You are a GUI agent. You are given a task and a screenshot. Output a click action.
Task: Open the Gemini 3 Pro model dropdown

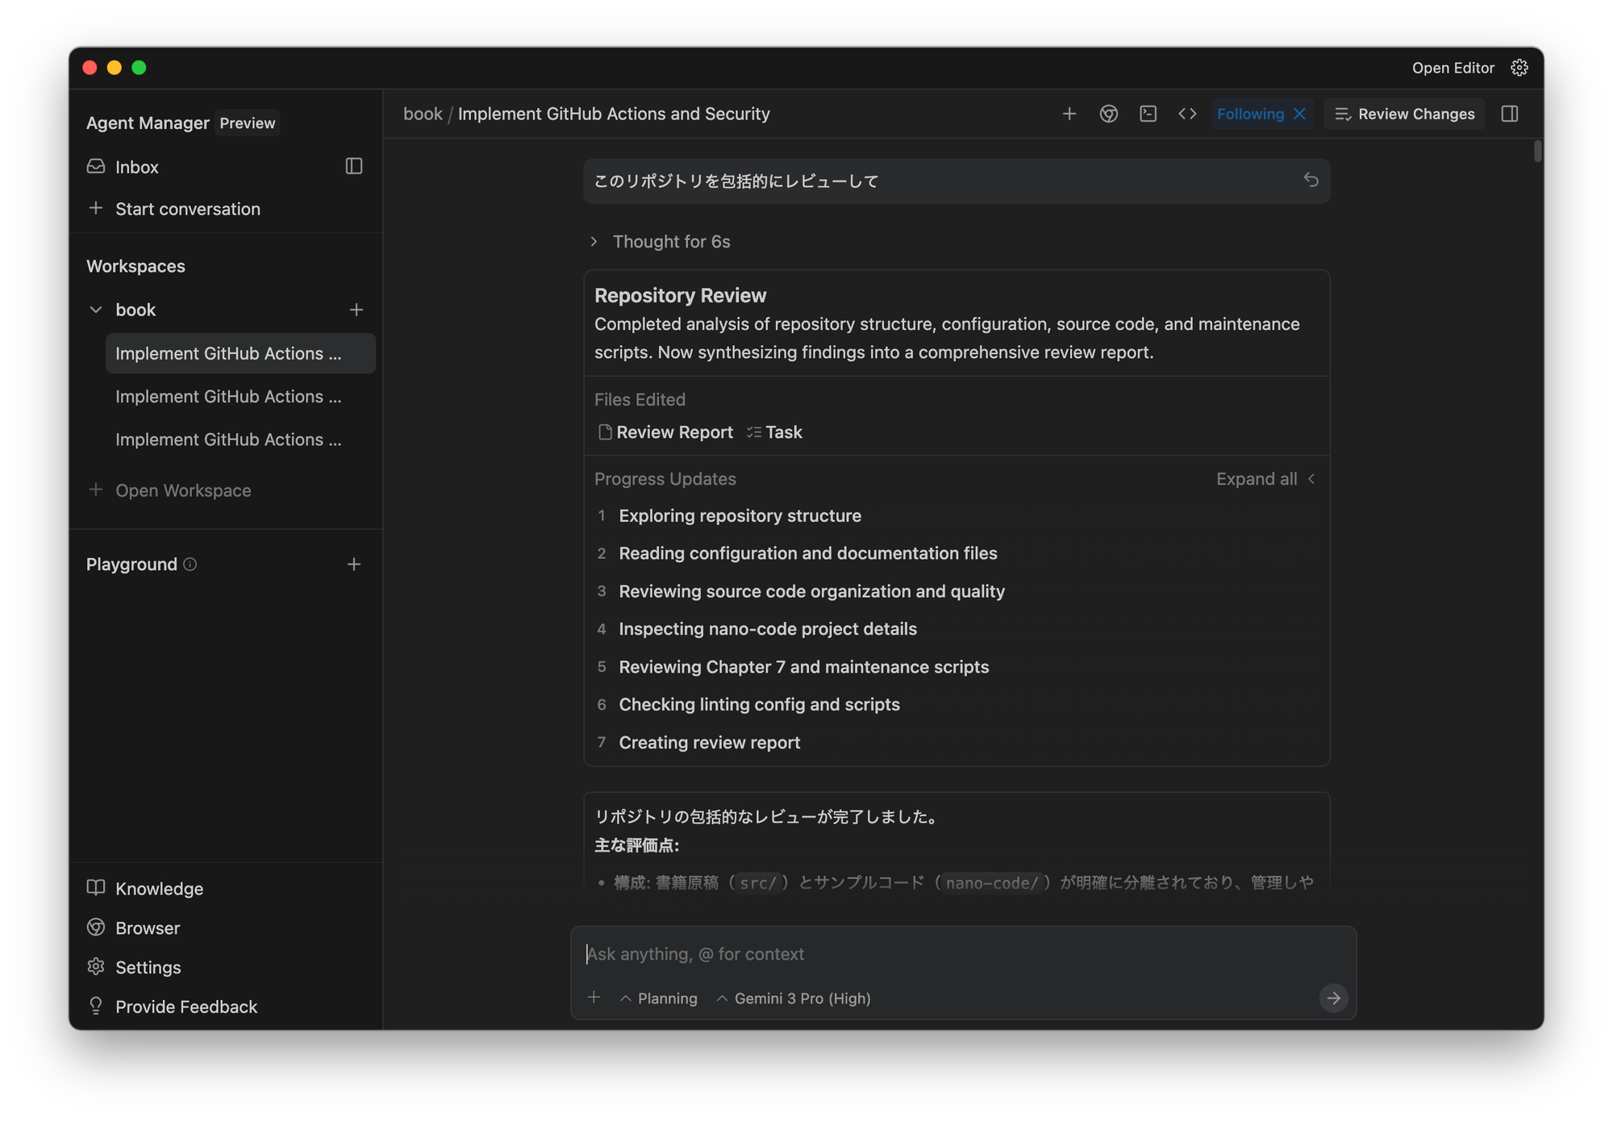click(x=794, y=998)
